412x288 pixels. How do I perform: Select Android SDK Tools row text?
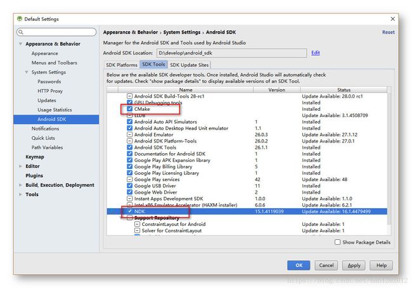(155, 147)
